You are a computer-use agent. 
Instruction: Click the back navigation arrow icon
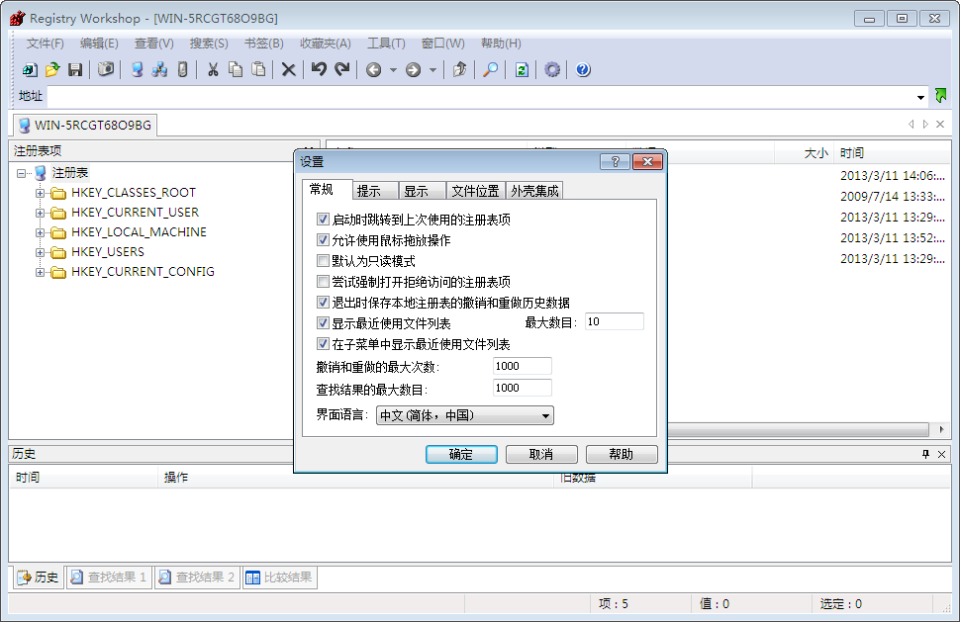[x=373, y=70]
